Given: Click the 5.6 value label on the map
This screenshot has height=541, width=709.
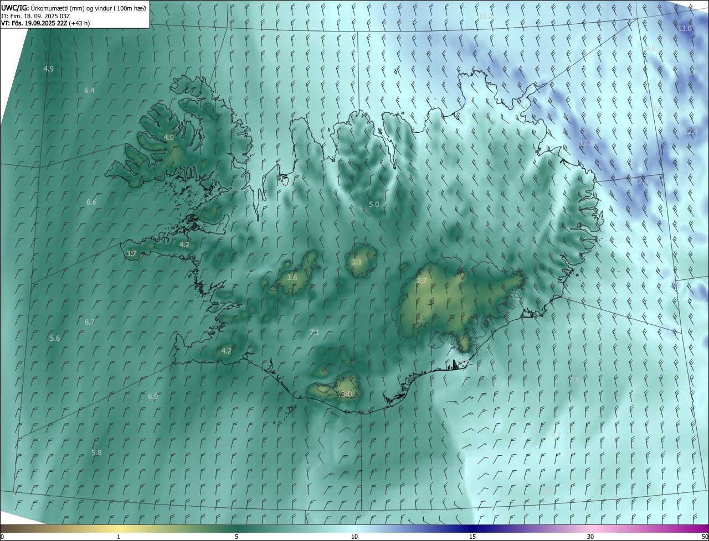Looking at the screenshot, I should (55, 338).
